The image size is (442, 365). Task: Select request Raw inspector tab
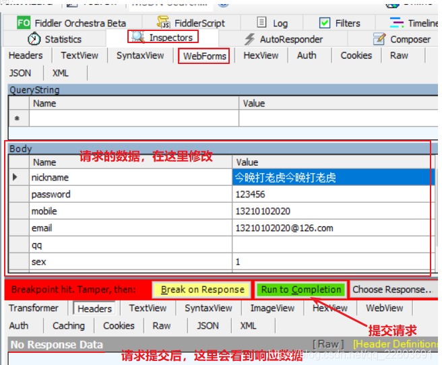tap(399, 55)
